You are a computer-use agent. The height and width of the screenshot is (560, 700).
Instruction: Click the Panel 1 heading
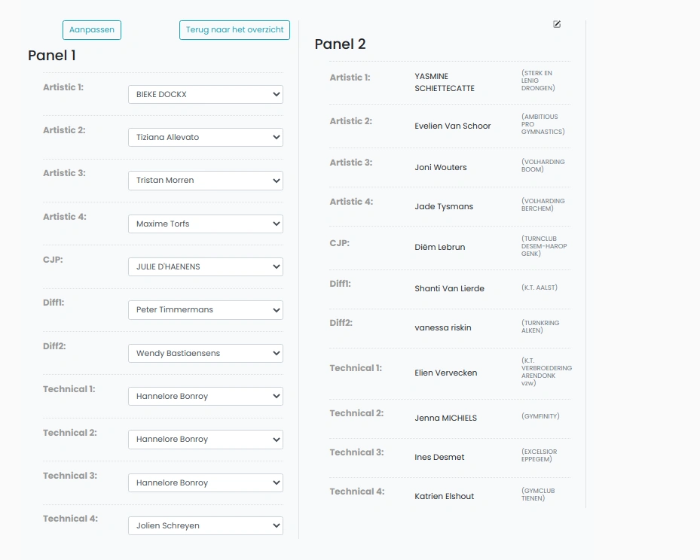tap(52, 55)
